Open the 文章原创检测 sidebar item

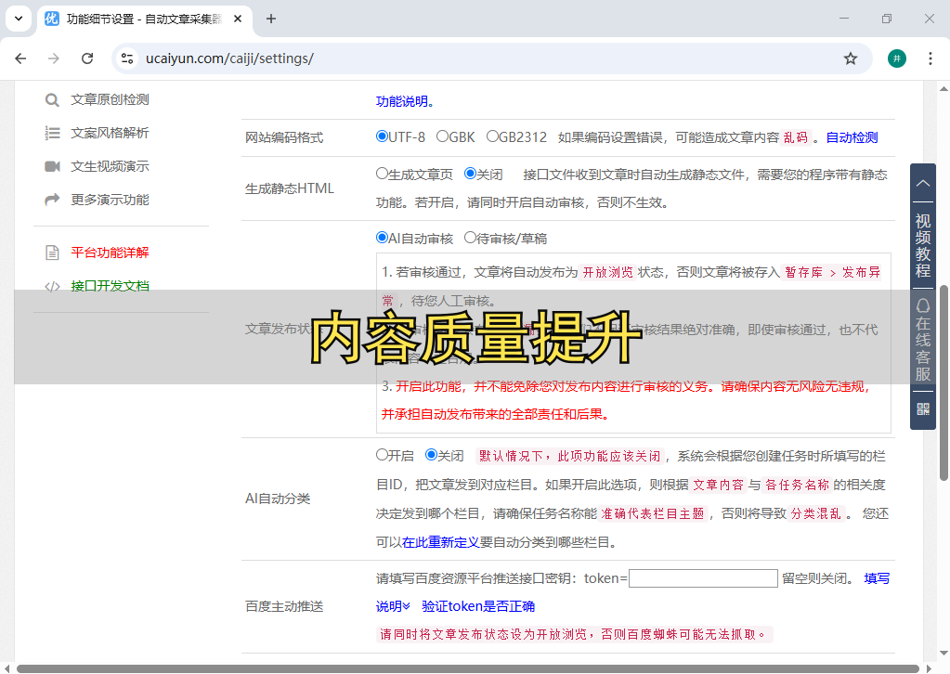(110, 99)
